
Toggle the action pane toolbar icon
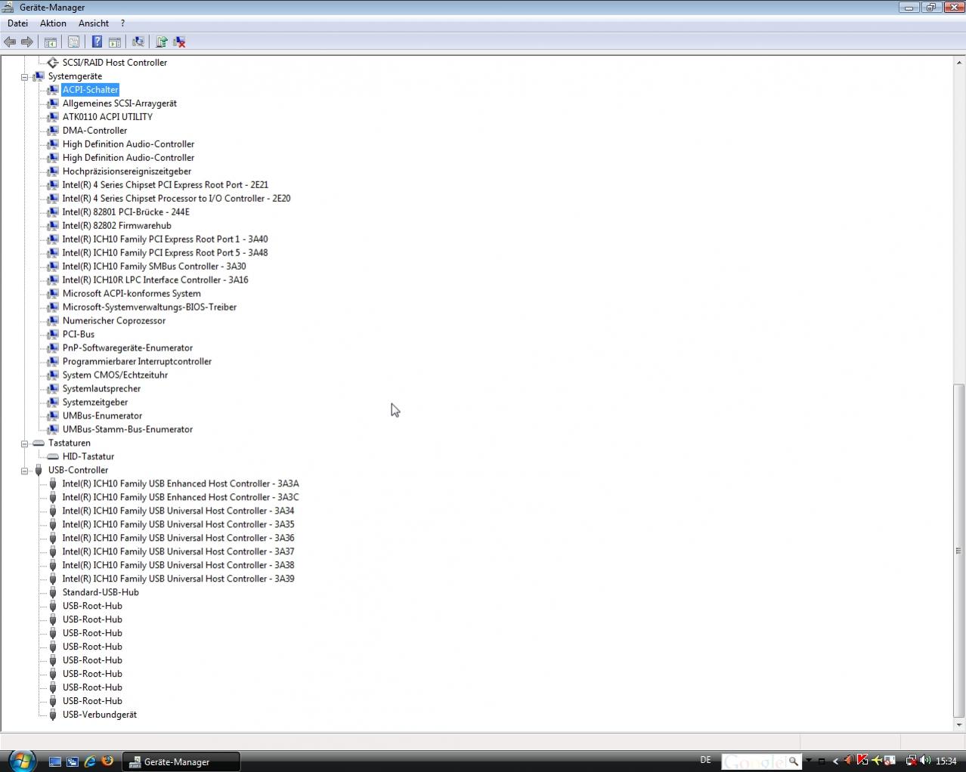tap(115, 42)
